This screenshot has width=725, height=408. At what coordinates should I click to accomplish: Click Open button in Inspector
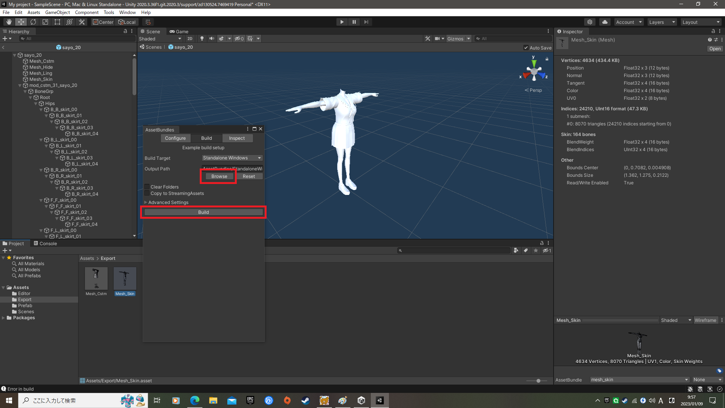click(x=715, y=49)
